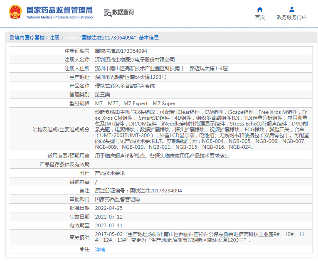Image resolution: width=318 pixels, height=261 pixels.
Task: Go to 首页 text link
Action: coord(260,17)
